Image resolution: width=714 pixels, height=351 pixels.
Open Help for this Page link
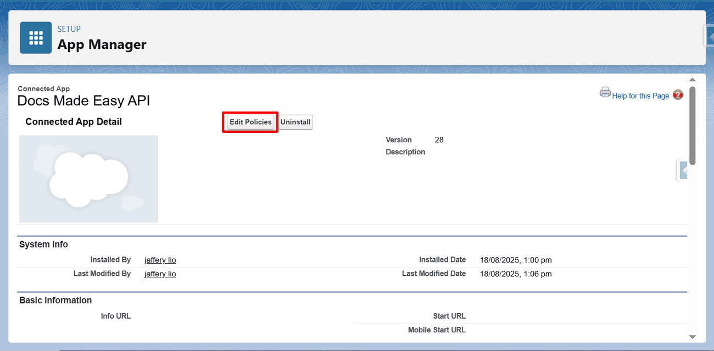tap(640, 96)
